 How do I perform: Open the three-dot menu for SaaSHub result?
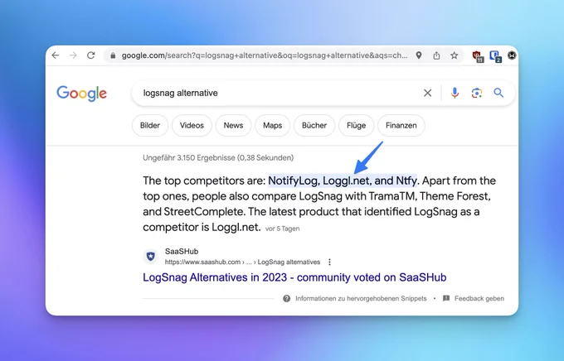(329, 262)
